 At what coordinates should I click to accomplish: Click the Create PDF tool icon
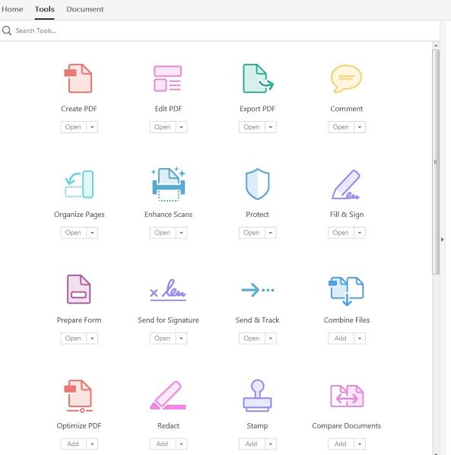click(x=78, y=78)
